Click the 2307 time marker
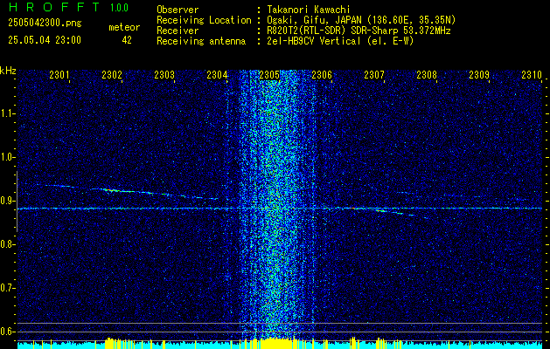 [x=374, y=74]
